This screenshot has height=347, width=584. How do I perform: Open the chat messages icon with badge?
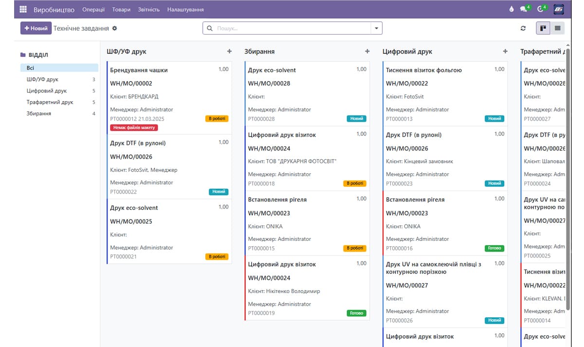(524, 9)
